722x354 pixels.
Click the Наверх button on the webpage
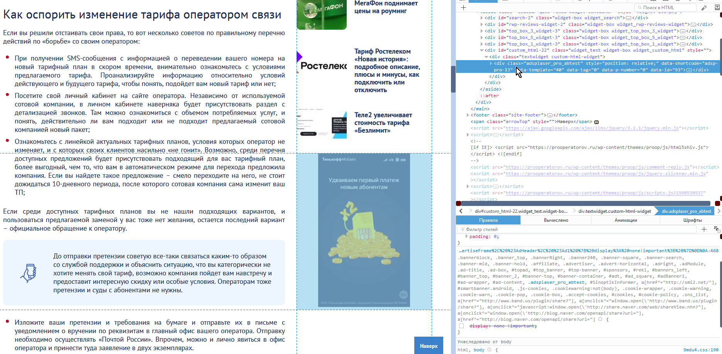point(429,345)
